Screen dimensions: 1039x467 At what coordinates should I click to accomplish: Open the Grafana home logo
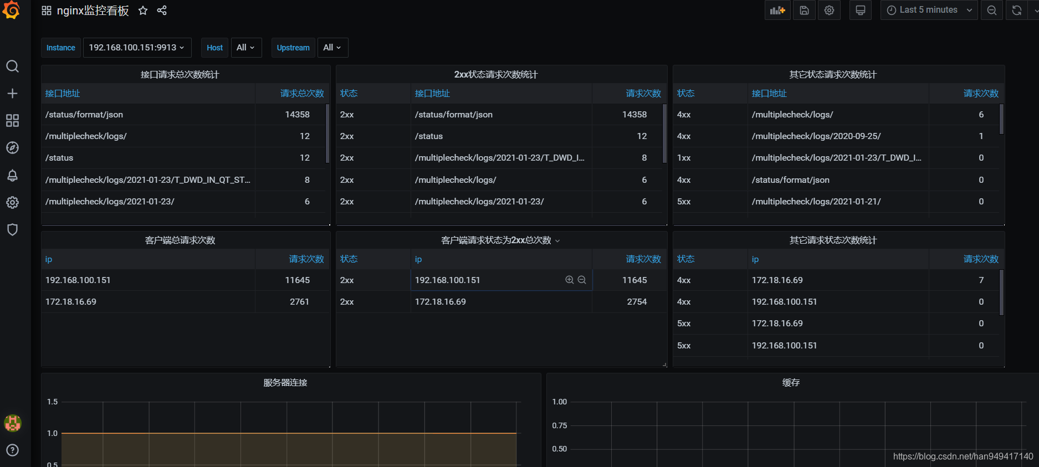click(12, 10)
